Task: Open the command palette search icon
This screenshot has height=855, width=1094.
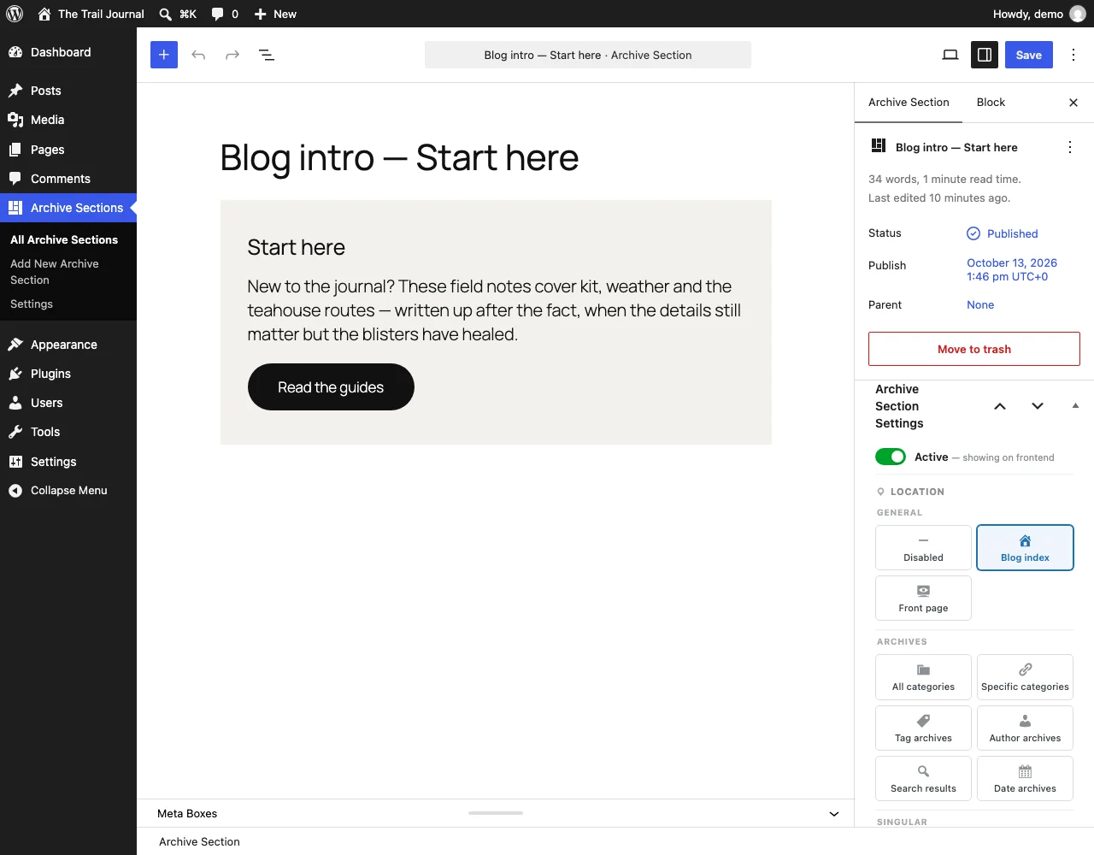Action: pyautogui.click(x=178, y=14)
